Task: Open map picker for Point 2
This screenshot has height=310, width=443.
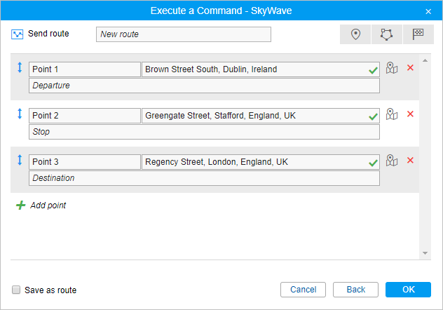Action: 392,114
